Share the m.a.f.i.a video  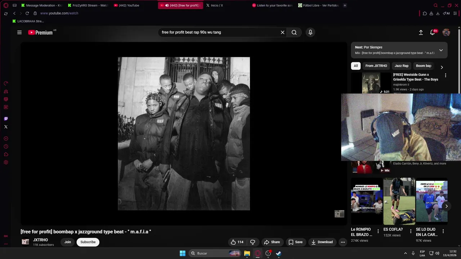(272, 242)
